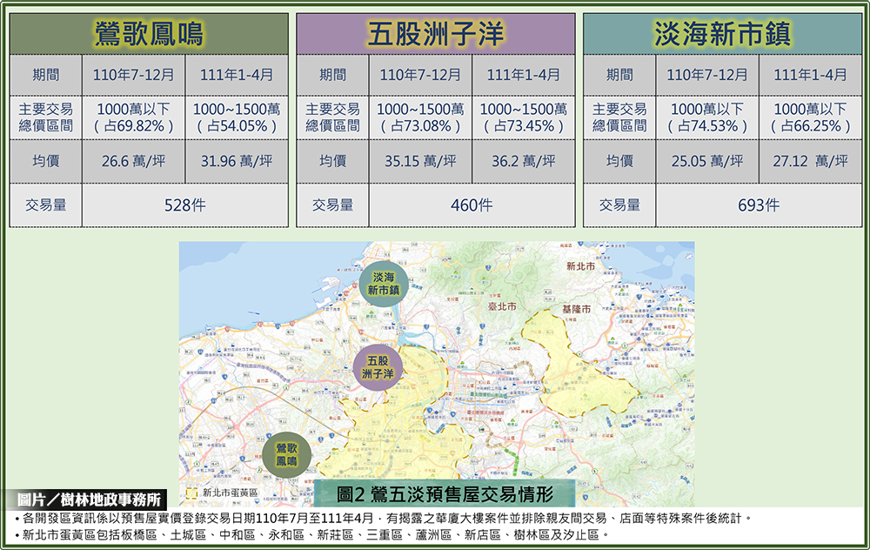Select the 36.2 萬/坪 average price cell
Viewport: 870px width, 550px height.
pos(524,161)
